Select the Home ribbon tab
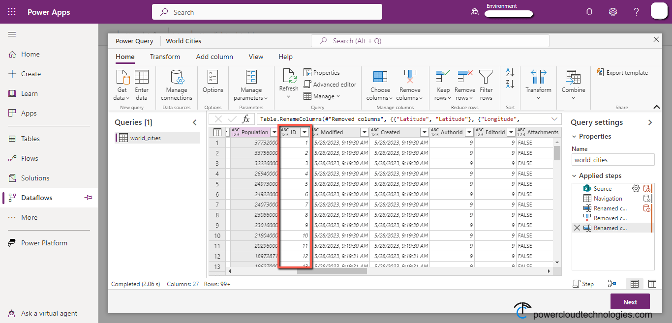Viewport: 672px width, 323px height. coord(125,57)
